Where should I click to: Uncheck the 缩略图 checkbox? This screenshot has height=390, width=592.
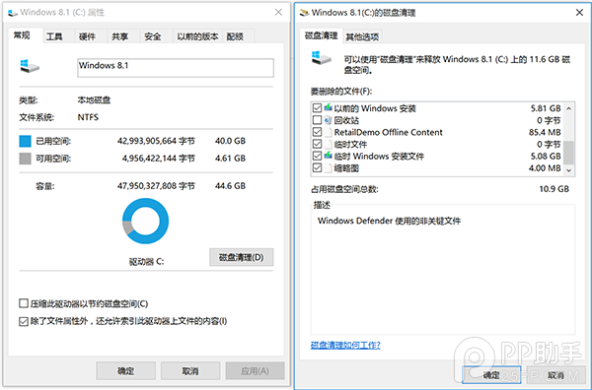pos(317,167)
